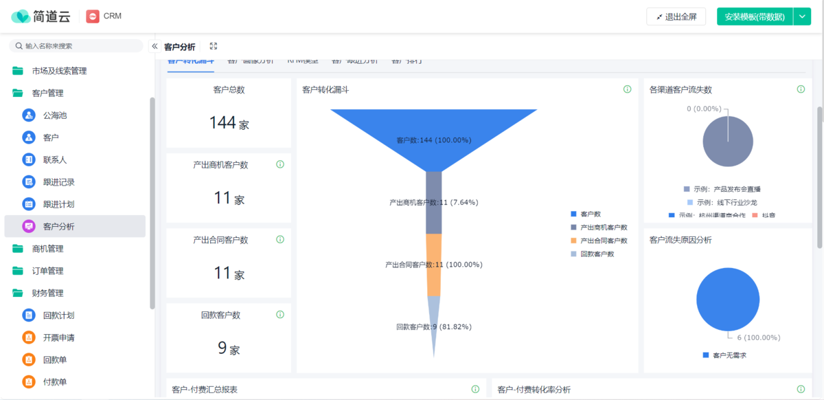
Task: Click the 简道云 logo
Action: click(41, 16)
